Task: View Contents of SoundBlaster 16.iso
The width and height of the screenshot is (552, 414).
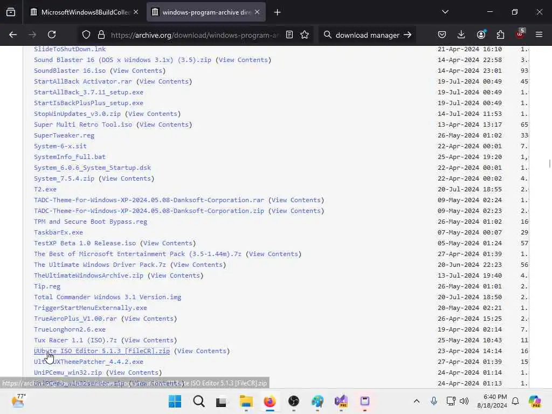Action: coord(137,71)
